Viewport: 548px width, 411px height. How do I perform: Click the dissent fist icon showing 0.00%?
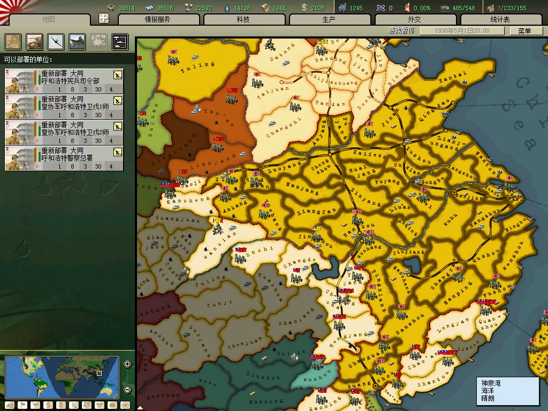pos(407,7)
